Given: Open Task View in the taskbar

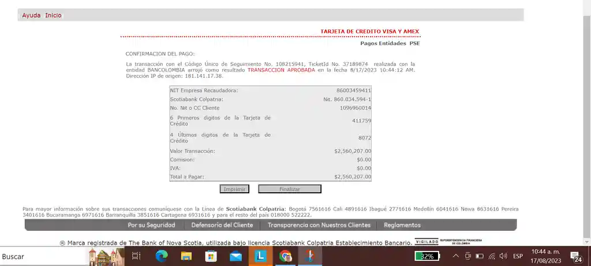Looking at the screenshot, I should (136, 257).
